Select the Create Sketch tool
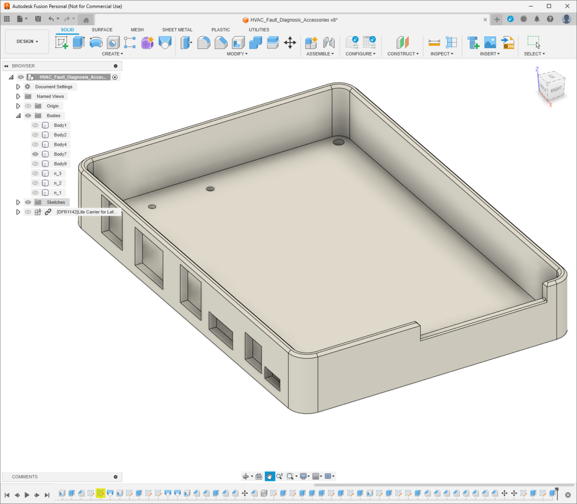The width and height of the screenshot is (577, 504). pyautogui.click(x=61, y=42)
